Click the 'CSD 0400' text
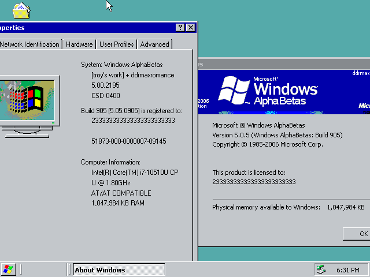The height and width of the screenshot is (277, 370). tap(106, 96)
